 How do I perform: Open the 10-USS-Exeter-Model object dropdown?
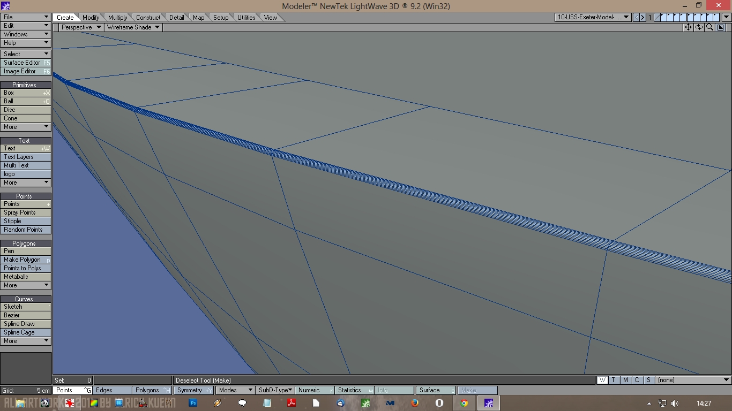tap(593, 18)
